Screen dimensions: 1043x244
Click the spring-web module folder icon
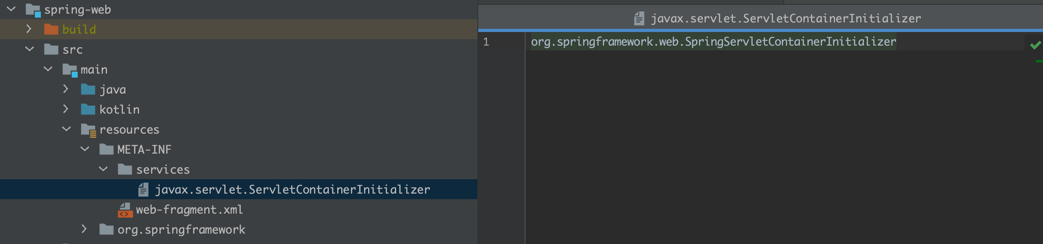point(33,10)
